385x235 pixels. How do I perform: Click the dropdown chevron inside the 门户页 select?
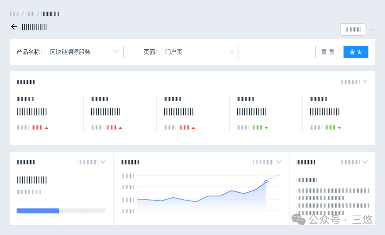tap(231, 52)
